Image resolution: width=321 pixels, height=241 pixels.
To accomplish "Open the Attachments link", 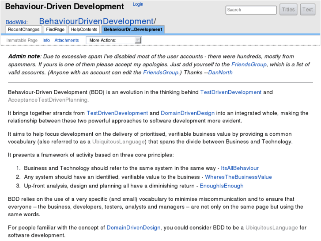I will (67, 40).
